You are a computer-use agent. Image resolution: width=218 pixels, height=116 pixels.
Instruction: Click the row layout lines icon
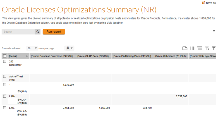200,48
